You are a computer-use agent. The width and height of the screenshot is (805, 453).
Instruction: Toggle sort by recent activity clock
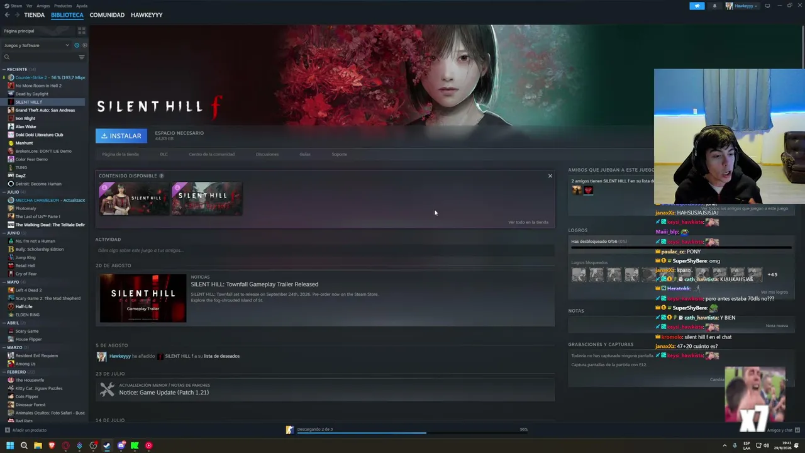point(77,45)
